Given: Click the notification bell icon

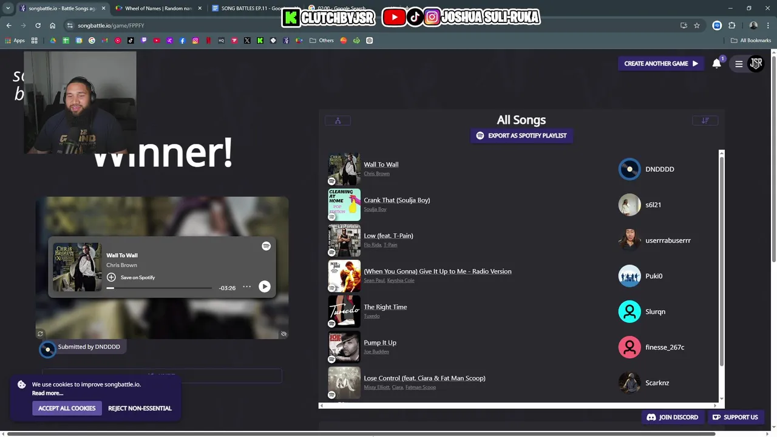Looking at the screenshot, I should [717, 64].
